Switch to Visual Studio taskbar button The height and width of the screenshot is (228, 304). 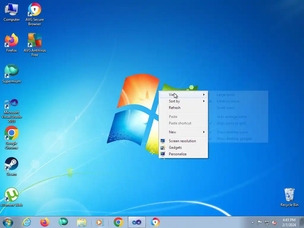coord(137,222)
